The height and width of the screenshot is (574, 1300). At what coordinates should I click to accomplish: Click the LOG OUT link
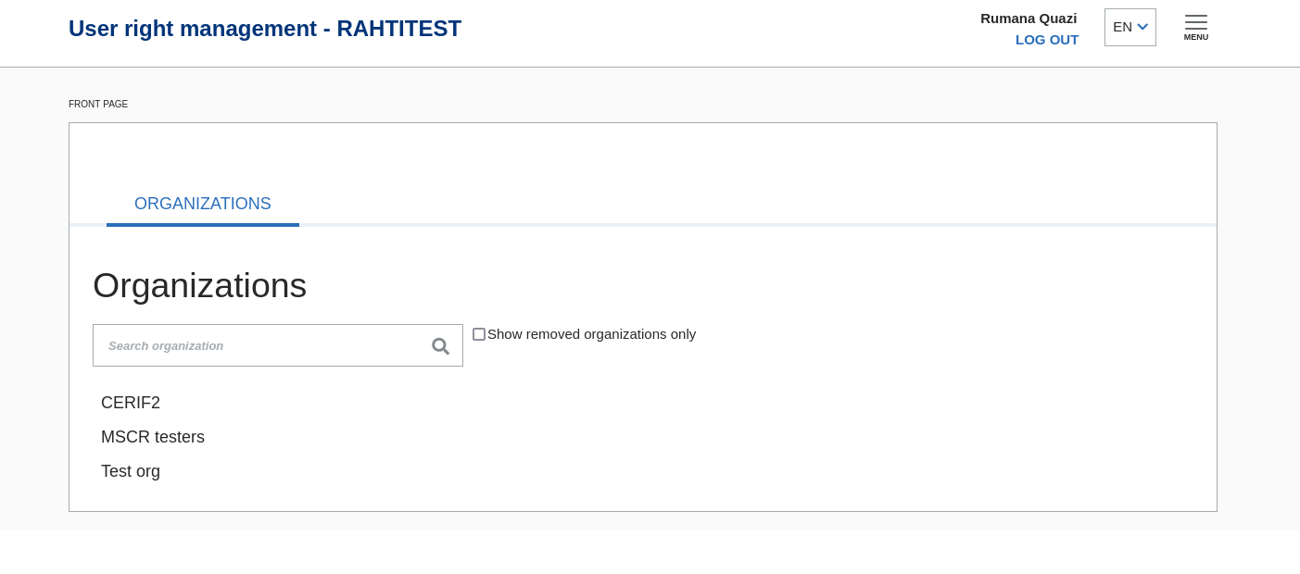1047,40
